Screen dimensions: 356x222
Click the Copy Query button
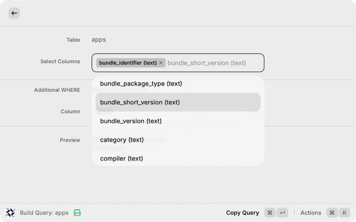click(x=243, y=213)
